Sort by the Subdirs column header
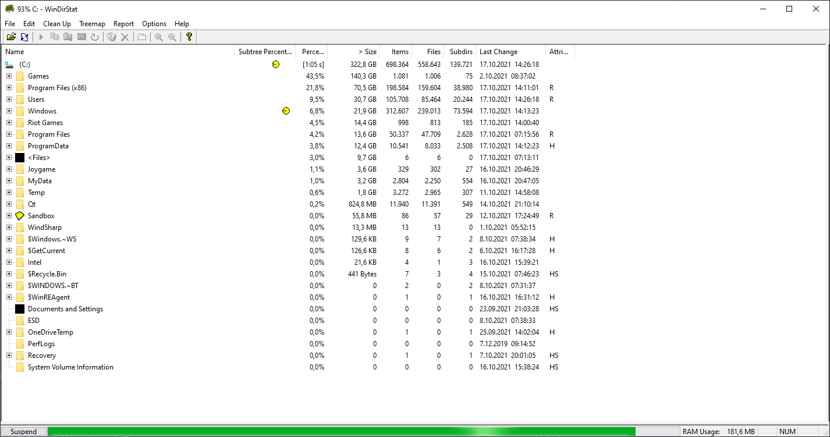Viewport: 830px width, 437px height. pos(460,52)
